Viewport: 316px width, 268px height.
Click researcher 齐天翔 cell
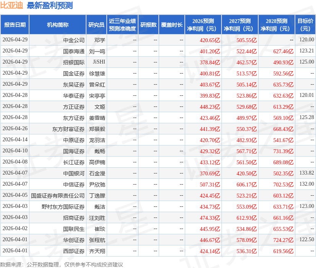tap(97, 251)
